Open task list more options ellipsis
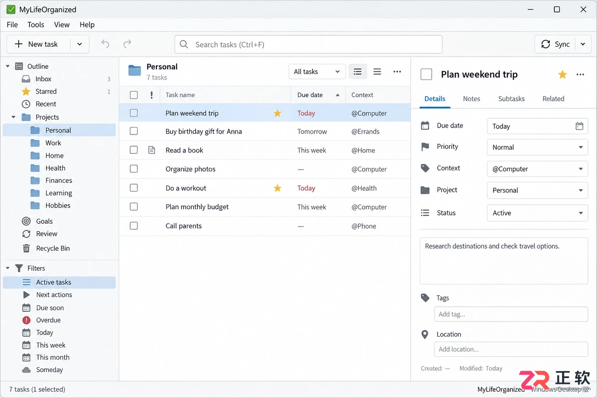 [x=397, y=72]
